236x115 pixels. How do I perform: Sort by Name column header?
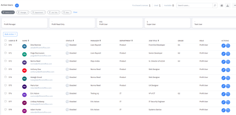[x=26, y=41]
